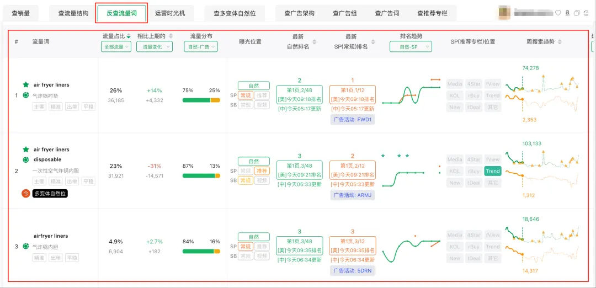The width and height of the screenshot is (596, 288).
Task: Switch to 查广告架构 tab
Action: 299,13
